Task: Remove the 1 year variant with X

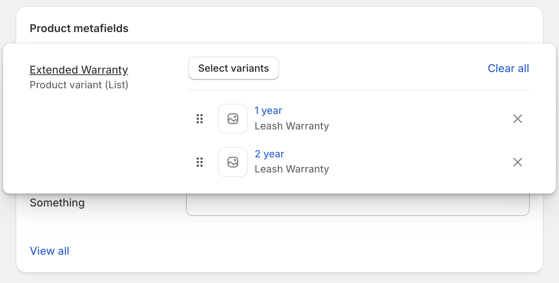Action: point(517,119)
